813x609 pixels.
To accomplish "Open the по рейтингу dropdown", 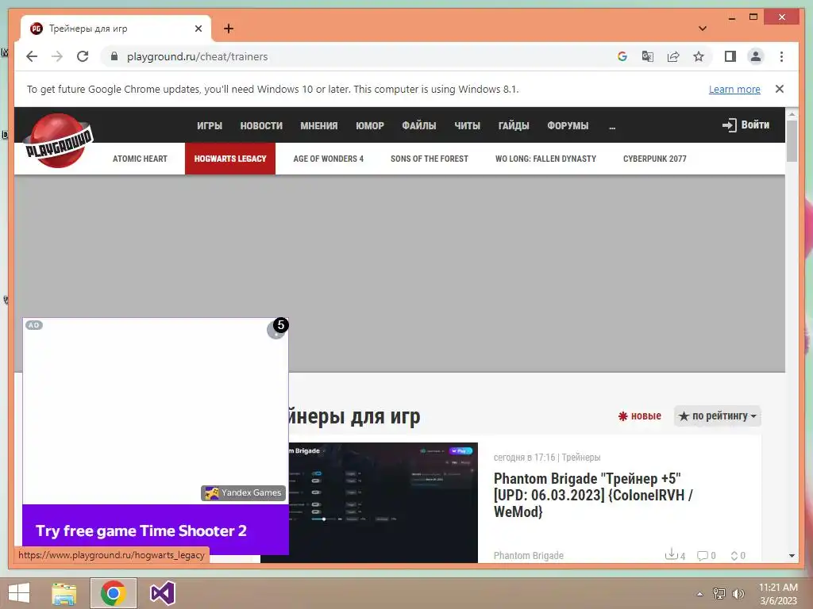I will 718,416.
